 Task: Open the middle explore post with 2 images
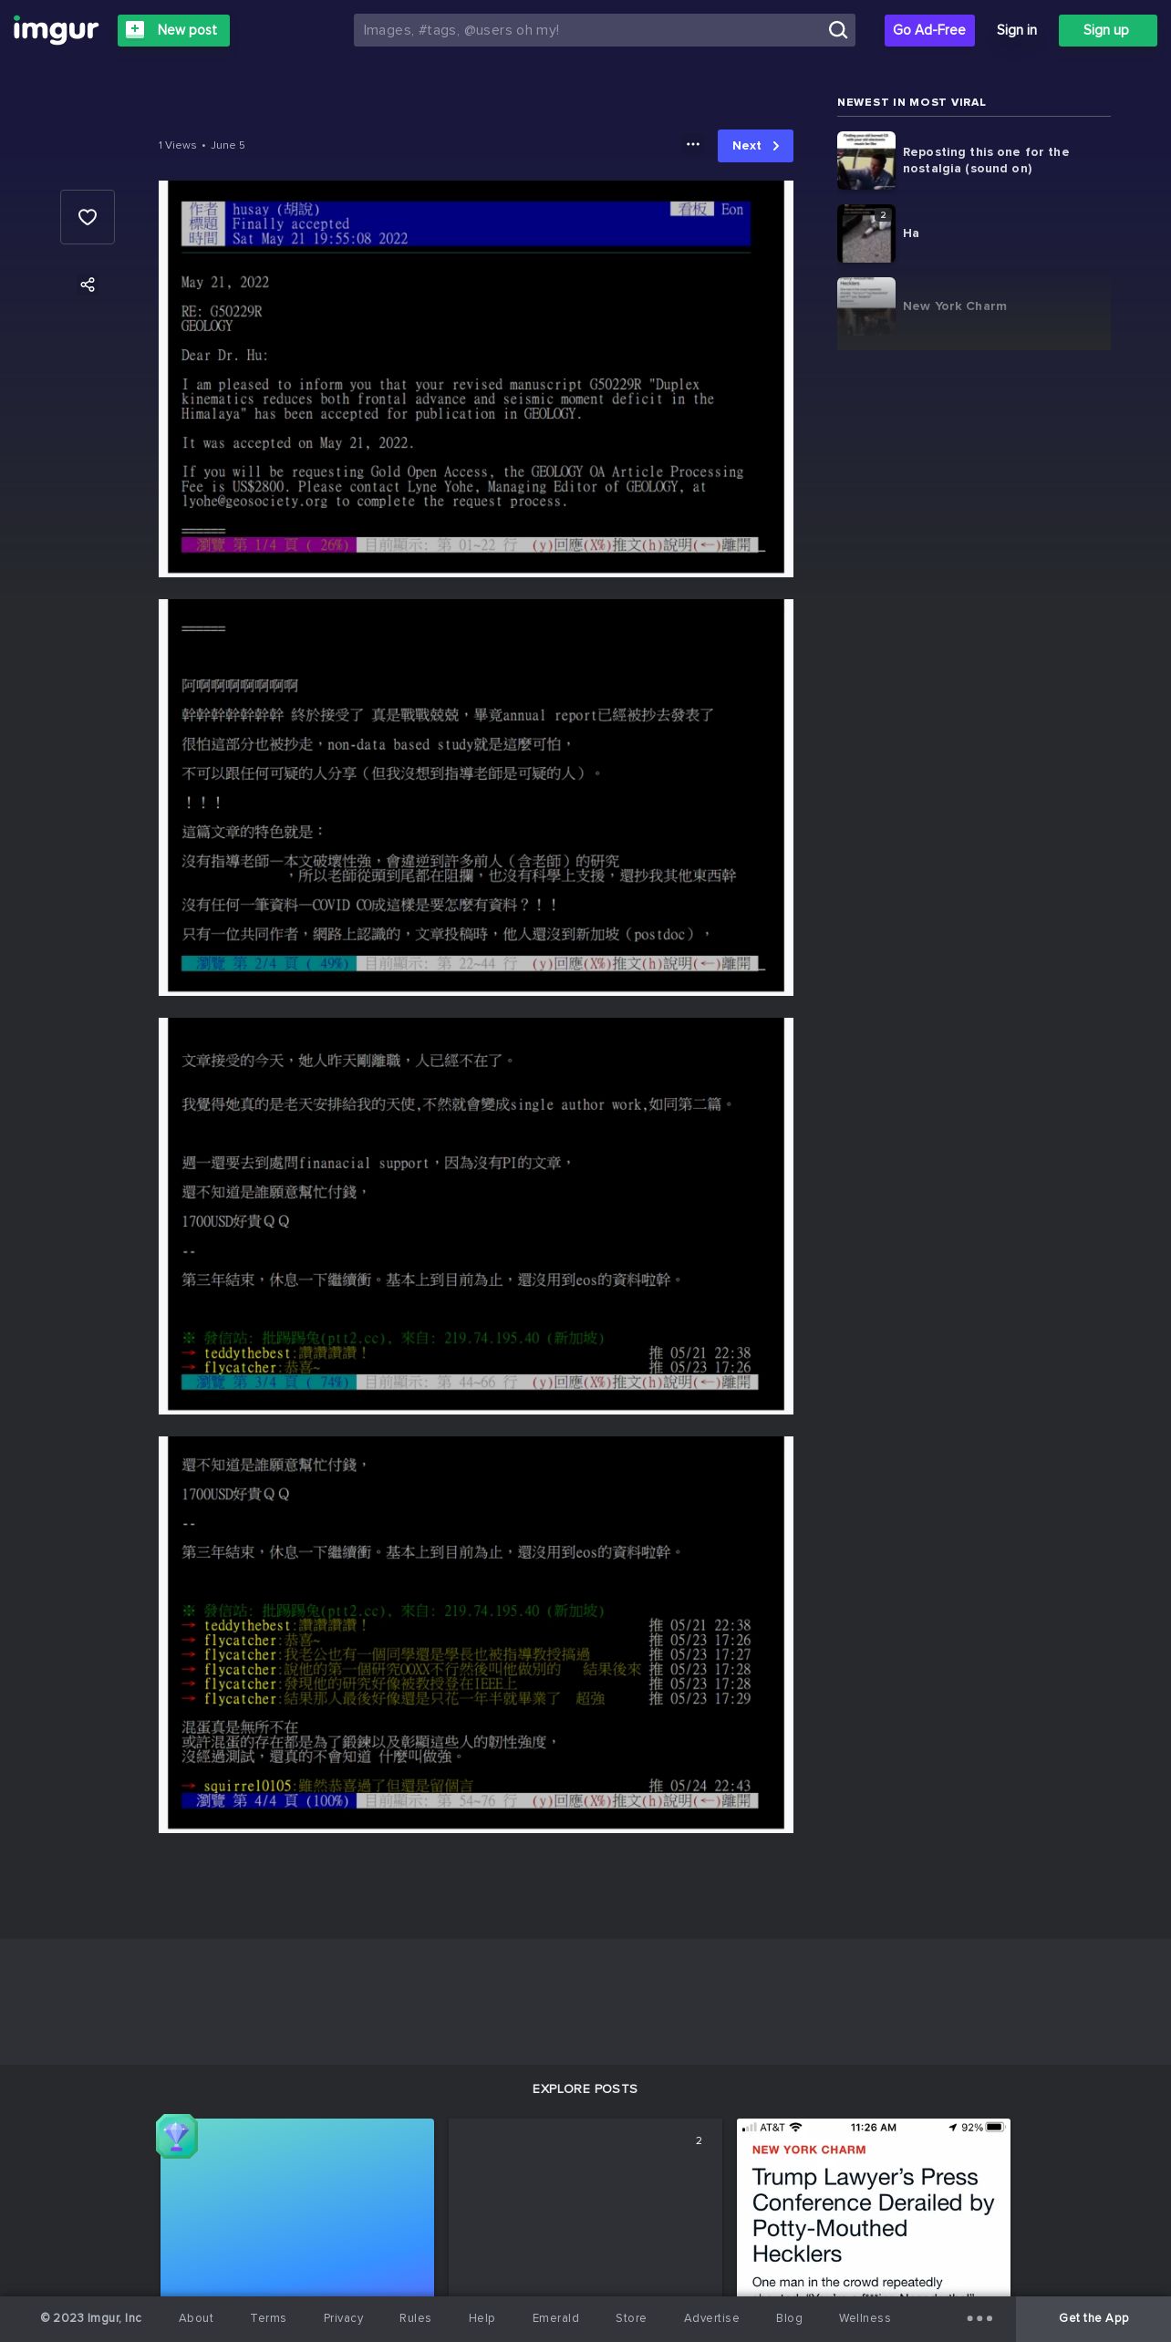click(x=585, y=2207)
